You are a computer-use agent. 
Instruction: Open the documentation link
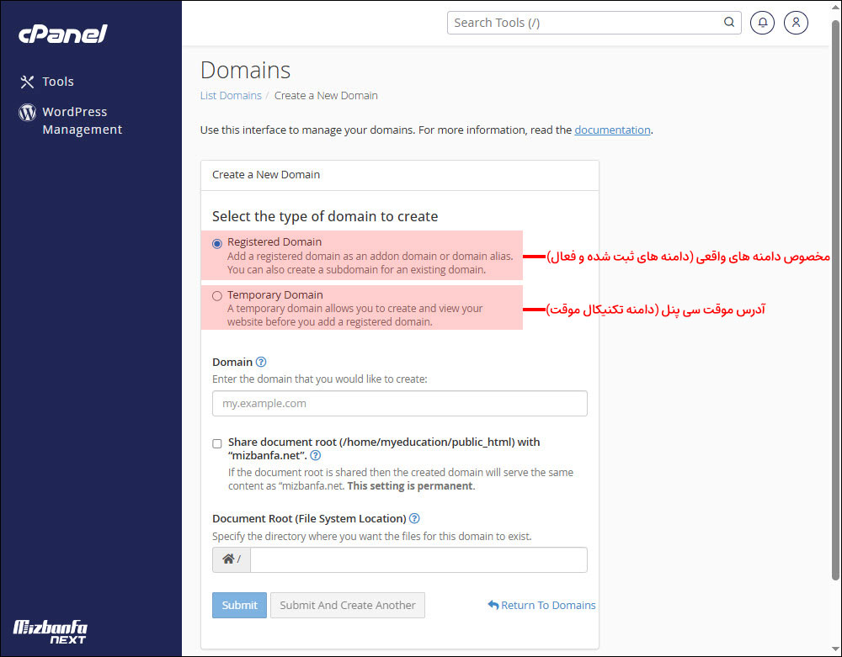pyautogui.click(x=612, y=130)
